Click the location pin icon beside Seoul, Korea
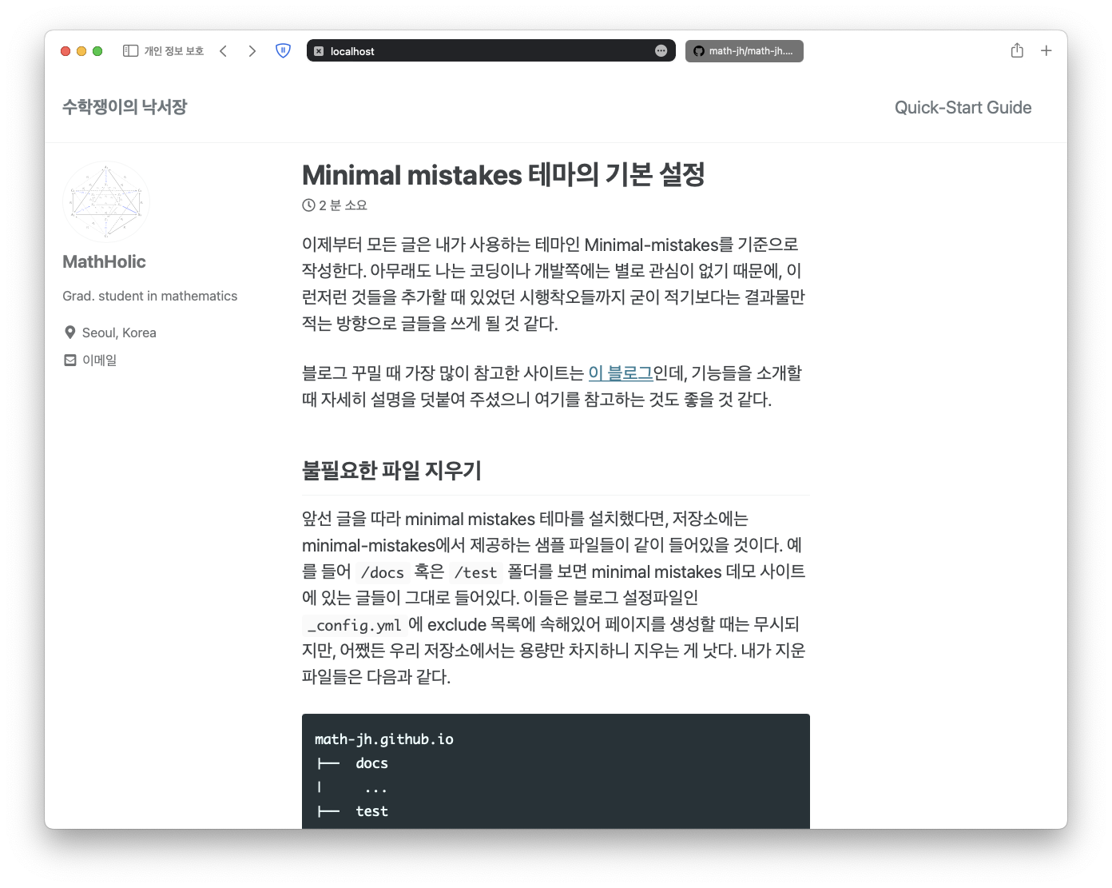 [70, 332]
